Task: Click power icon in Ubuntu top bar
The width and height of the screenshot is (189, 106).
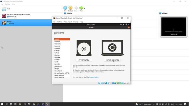Action: (x=126, y=24)
